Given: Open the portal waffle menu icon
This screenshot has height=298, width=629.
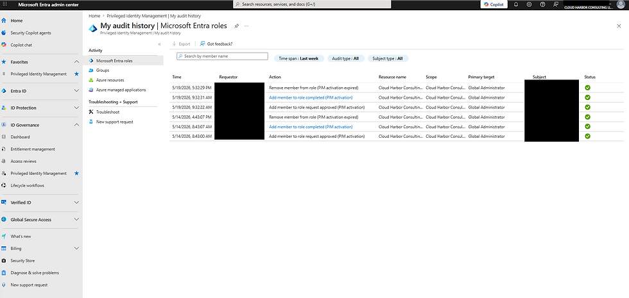Looking at the screenshot, I should [5, 4].
